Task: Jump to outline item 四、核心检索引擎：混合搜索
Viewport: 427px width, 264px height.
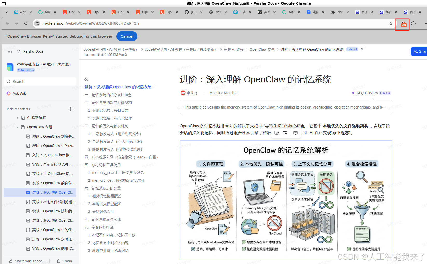Action: pyautogui.click(x=122, y=157)
